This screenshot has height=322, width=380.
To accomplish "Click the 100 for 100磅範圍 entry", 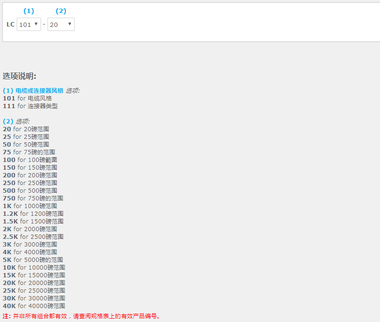I will (x=30, y=160).
